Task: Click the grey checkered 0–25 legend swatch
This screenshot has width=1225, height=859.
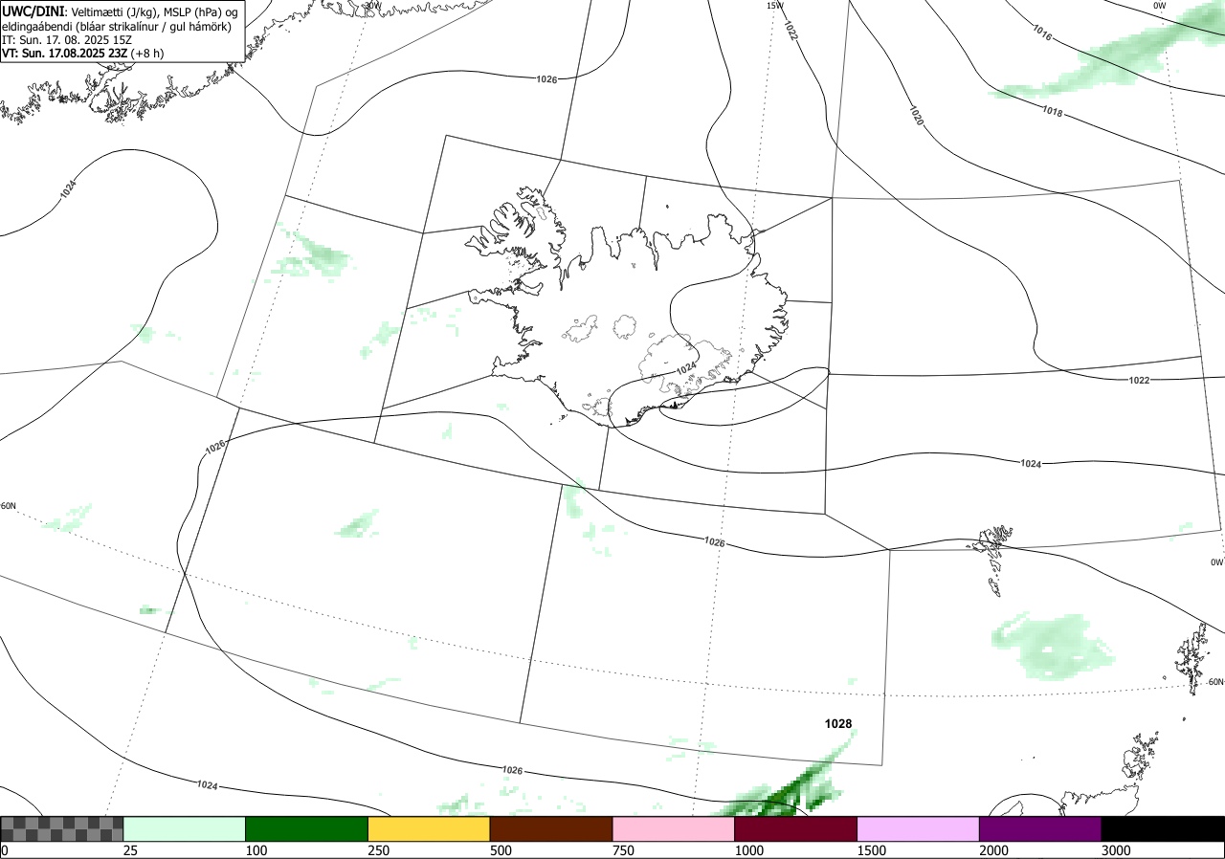Action: tap(62, 828)
